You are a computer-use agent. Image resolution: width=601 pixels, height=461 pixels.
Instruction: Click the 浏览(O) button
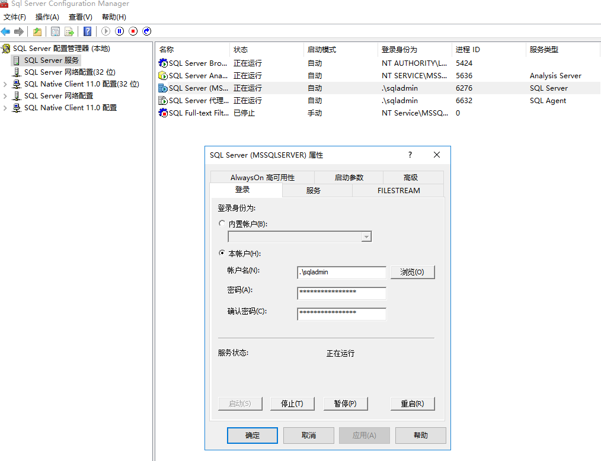pyautogui.click(x=413, y=272)
